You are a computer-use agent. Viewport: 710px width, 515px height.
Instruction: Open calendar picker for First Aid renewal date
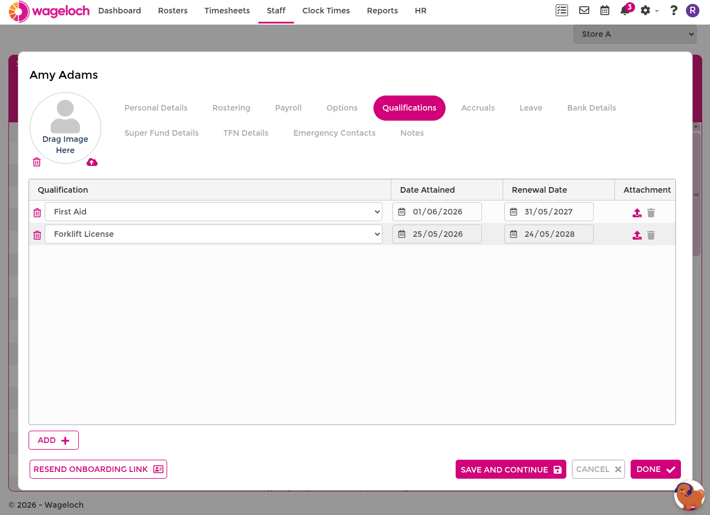(x=513, y=212)
